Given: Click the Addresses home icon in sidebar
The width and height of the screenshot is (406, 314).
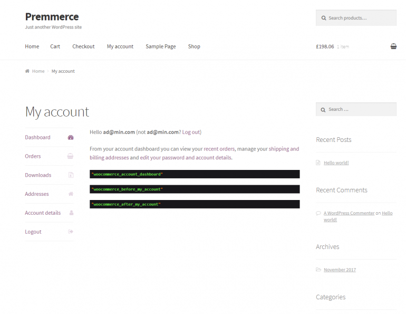Looking at the screenshot, I should (71, 194).
